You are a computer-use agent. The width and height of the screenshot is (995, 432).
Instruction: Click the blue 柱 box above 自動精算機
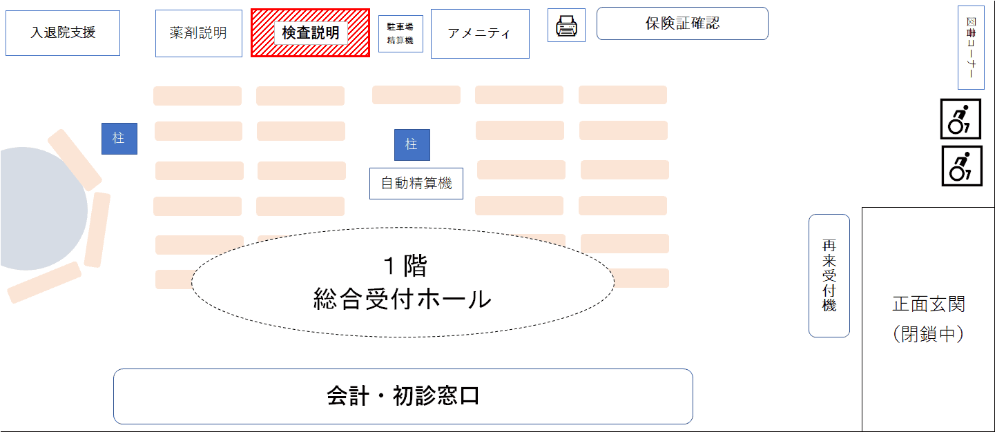pos(412,145)
